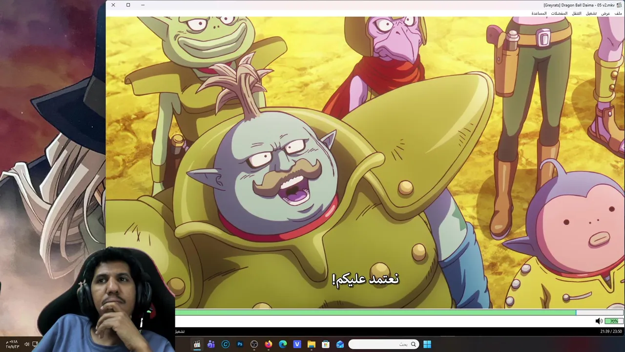Open the التنقل (Navigate) menu
The image size is (625, 352).
[577, 13]
